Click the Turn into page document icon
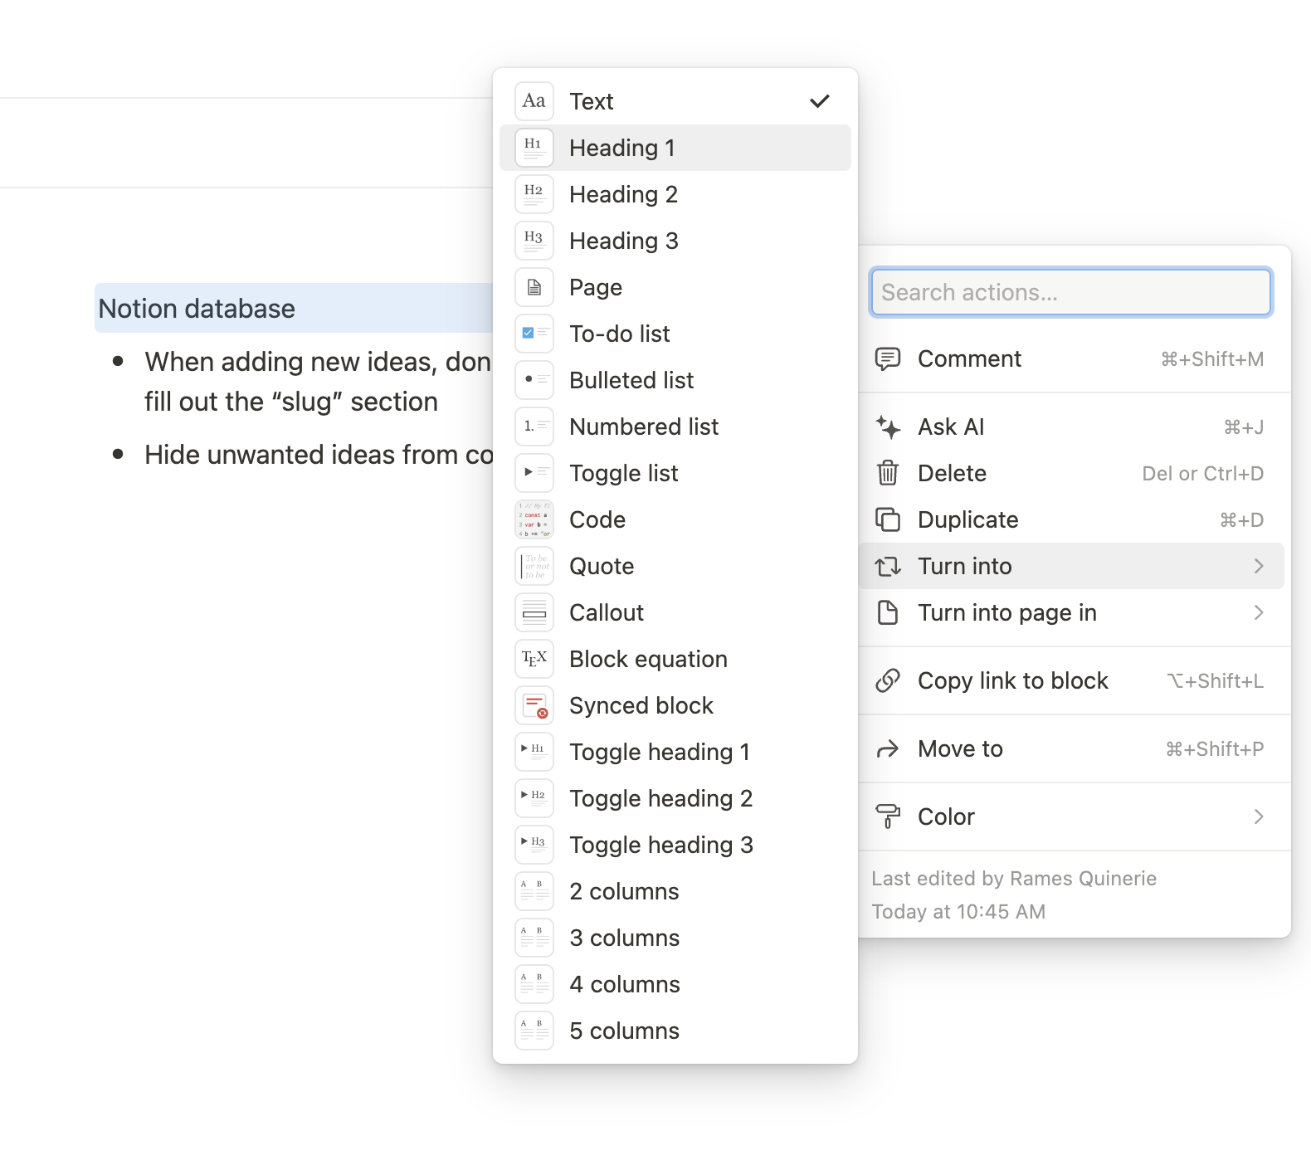 888,612
